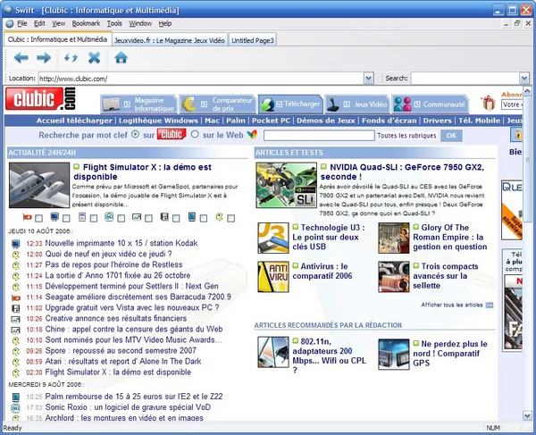Click the chart icon beside Creative annonce
This screenshot has height=435, width=536.
pos(16,319)
